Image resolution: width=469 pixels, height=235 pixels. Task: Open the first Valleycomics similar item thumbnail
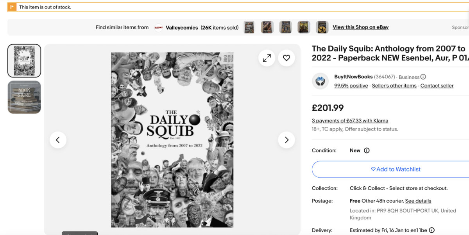pyautogui.click(x=249, y=27)
